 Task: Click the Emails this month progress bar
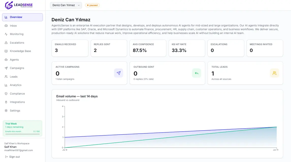(22, 134)
